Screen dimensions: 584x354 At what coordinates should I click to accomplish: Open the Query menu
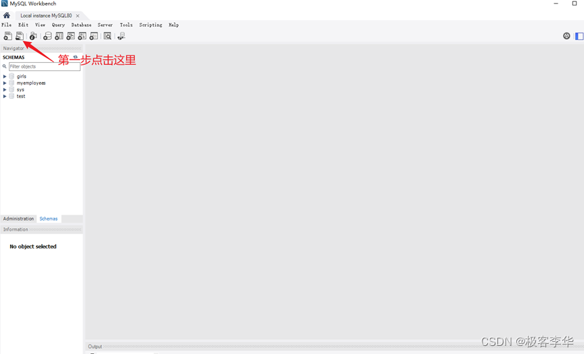coord(58,25)
